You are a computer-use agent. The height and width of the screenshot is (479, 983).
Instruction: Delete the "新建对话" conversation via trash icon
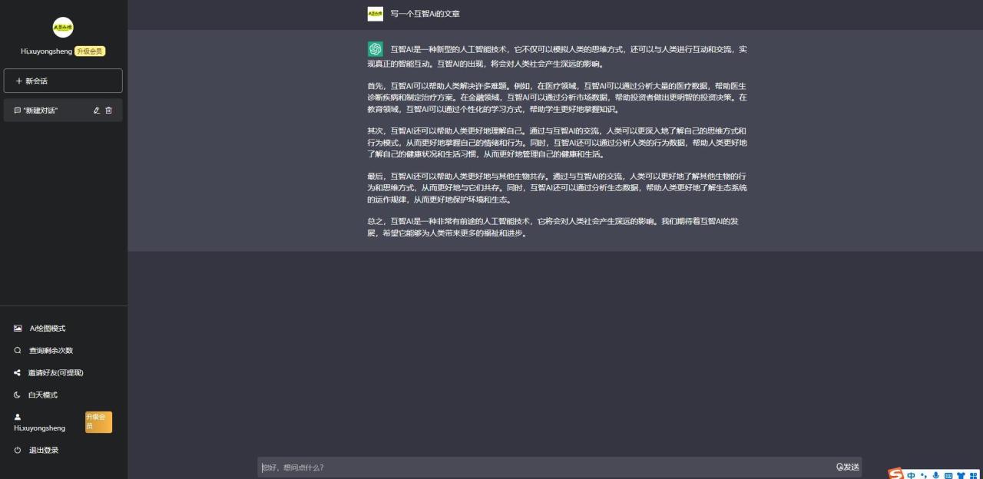[108, 111]
